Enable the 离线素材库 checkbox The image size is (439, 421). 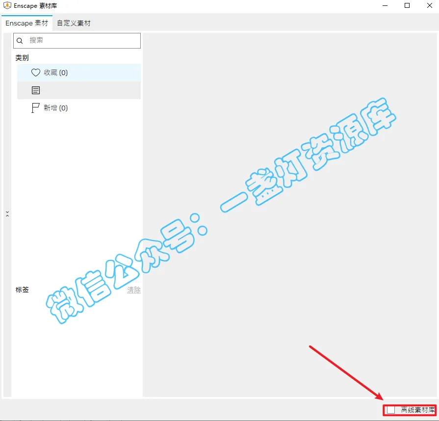click(391, 410)
